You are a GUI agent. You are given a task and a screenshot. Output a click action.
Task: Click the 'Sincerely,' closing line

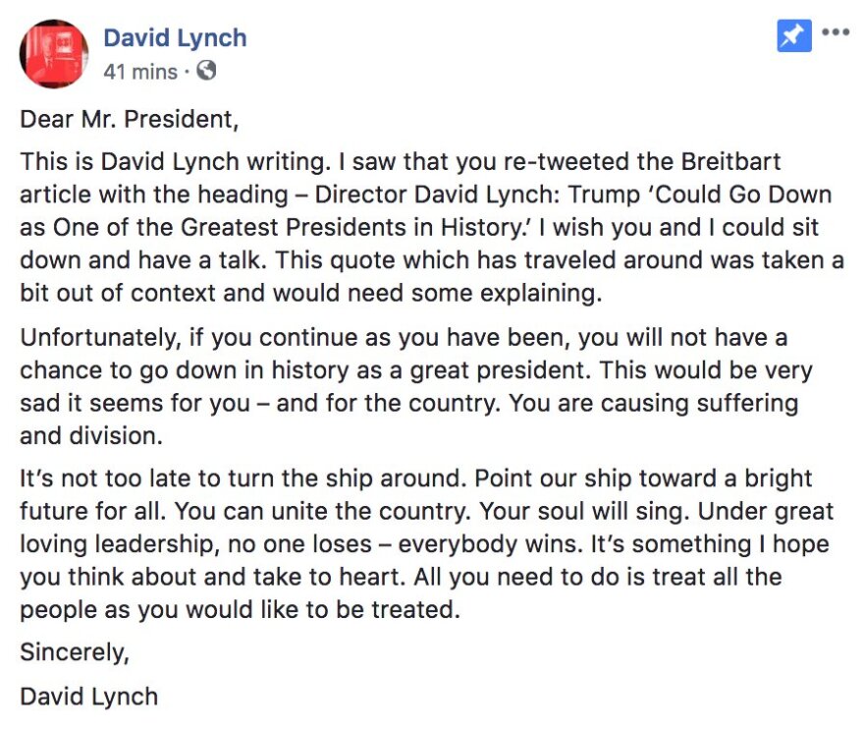click(75, 652)
